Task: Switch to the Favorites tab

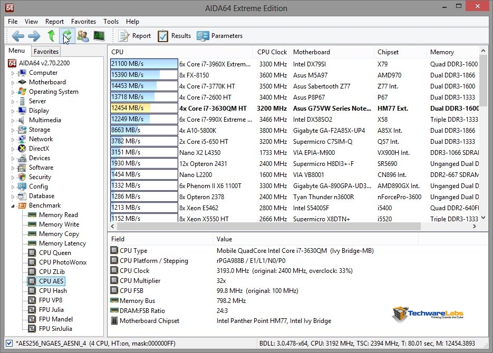Action: pyautogui.click(x=46, y=51)
